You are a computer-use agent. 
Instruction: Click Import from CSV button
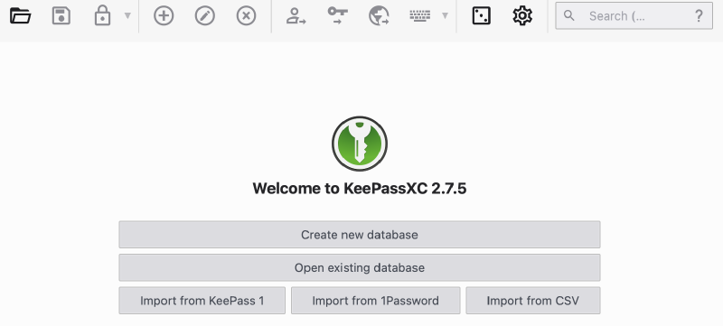tap(533, 301)
